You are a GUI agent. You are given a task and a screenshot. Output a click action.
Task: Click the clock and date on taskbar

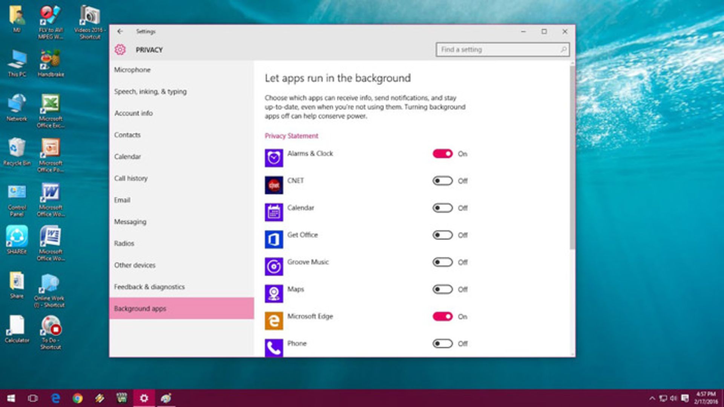(x=705, y=398)
